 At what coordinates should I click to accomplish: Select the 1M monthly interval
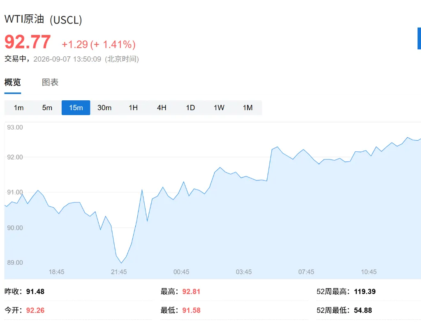248,108
